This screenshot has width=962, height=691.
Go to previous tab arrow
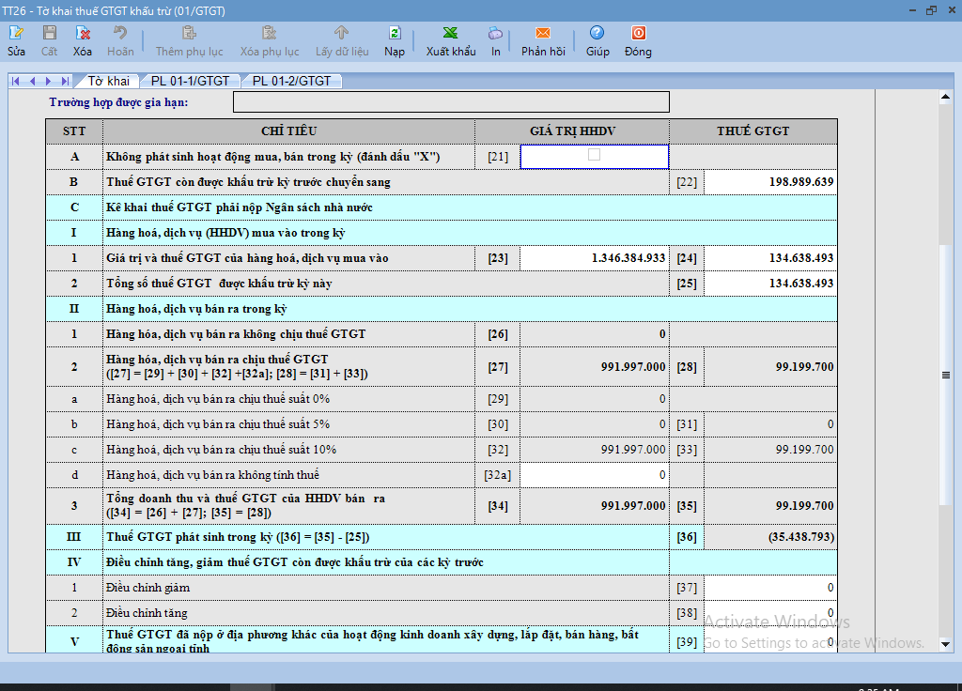point(33,81)
